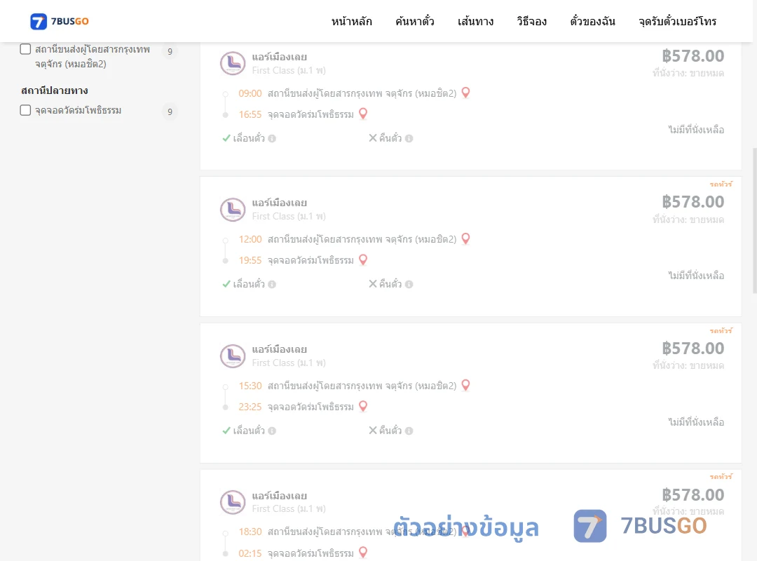
Task: Show เลื่อนตั๋ว info icon in 12:00 trip
Action: pyautogui.click(x=272, y=285)
